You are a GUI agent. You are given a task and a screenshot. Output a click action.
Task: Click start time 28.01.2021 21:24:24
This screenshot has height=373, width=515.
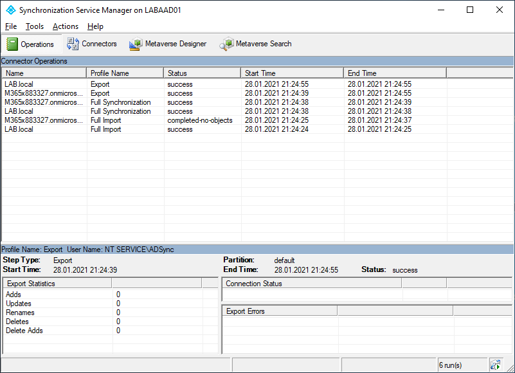[x=276, y=129]
